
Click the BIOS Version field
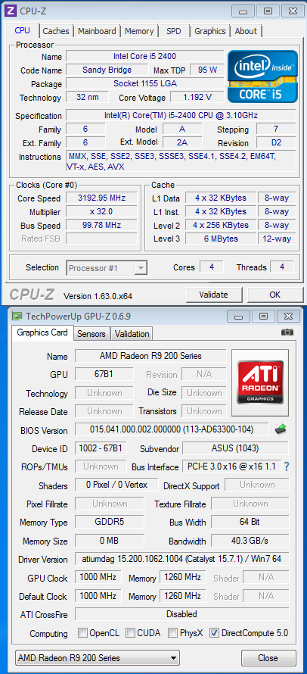[172, 429]
